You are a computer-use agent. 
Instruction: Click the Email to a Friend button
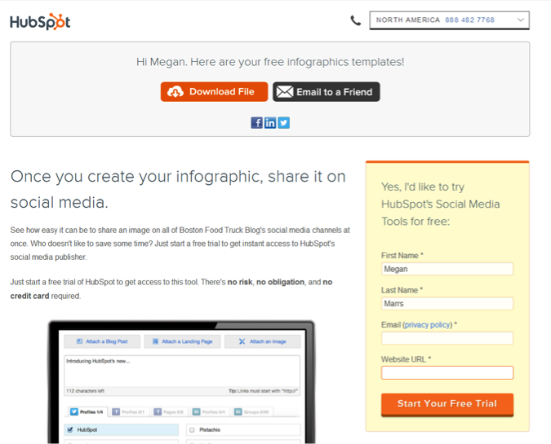click(x=326, y=92)
